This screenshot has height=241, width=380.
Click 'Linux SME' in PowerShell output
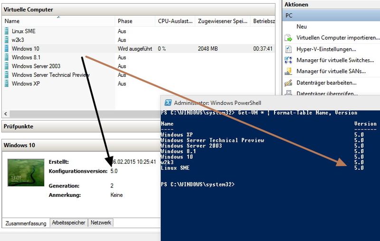tap(175, 168)
